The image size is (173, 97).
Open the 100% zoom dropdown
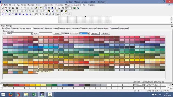70,8
